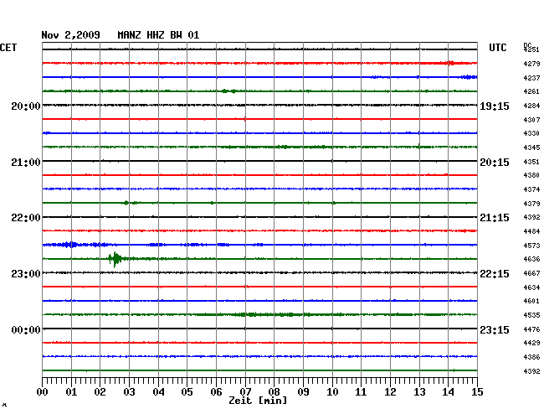Click the date Nov 2,2009
Screen dimensions: 544x414
tap(70, 35)
